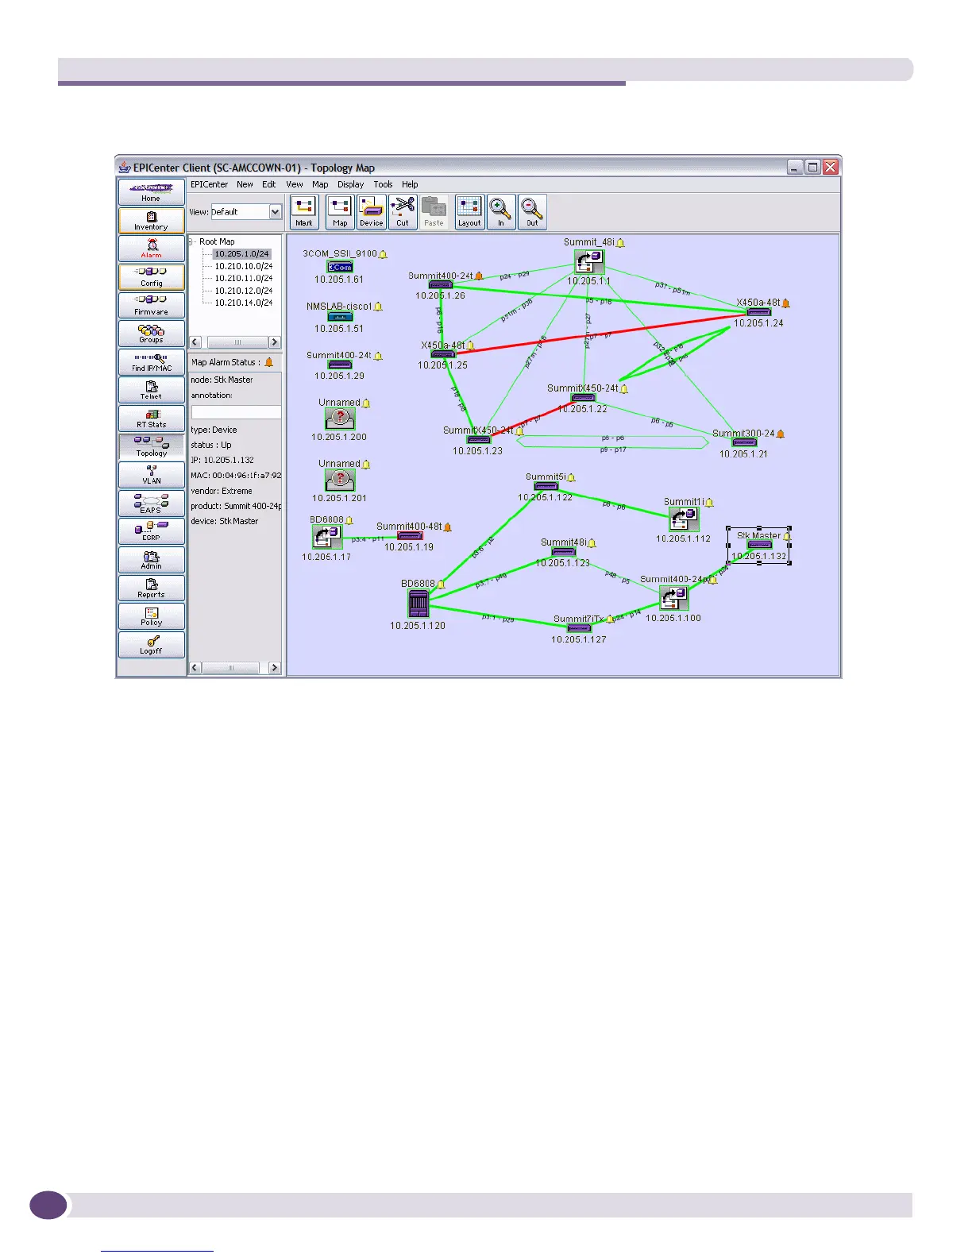972x1258 pixels.
Task: Open the EAPS module
Action: (151, 503)
